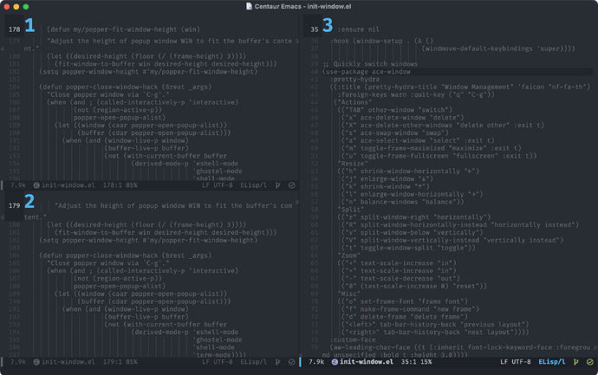Click LF UTF-8 encoding in the 178:1 mode line

click(x=218, y=185)
